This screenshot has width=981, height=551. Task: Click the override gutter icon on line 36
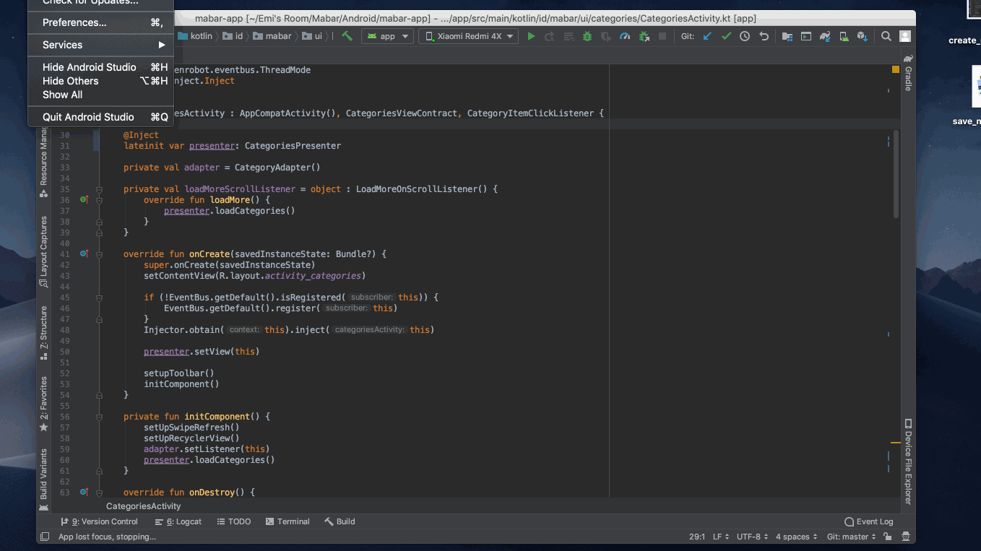click(84, 199)
